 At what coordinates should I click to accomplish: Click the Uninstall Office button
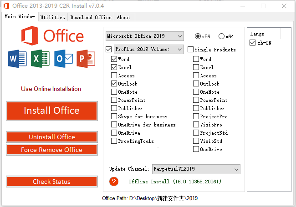52,137
